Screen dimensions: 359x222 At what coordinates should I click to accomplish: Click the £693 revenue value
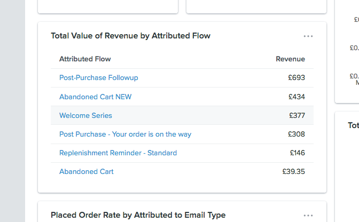[296, 78]
